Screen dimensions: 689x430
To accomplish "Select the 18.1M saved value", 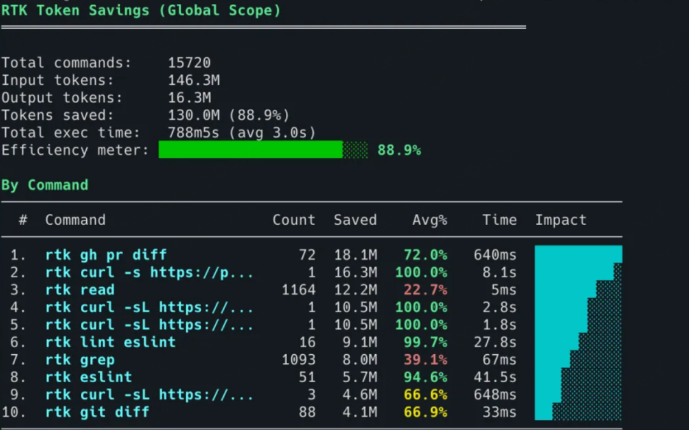I will click(x=355, y=255).
